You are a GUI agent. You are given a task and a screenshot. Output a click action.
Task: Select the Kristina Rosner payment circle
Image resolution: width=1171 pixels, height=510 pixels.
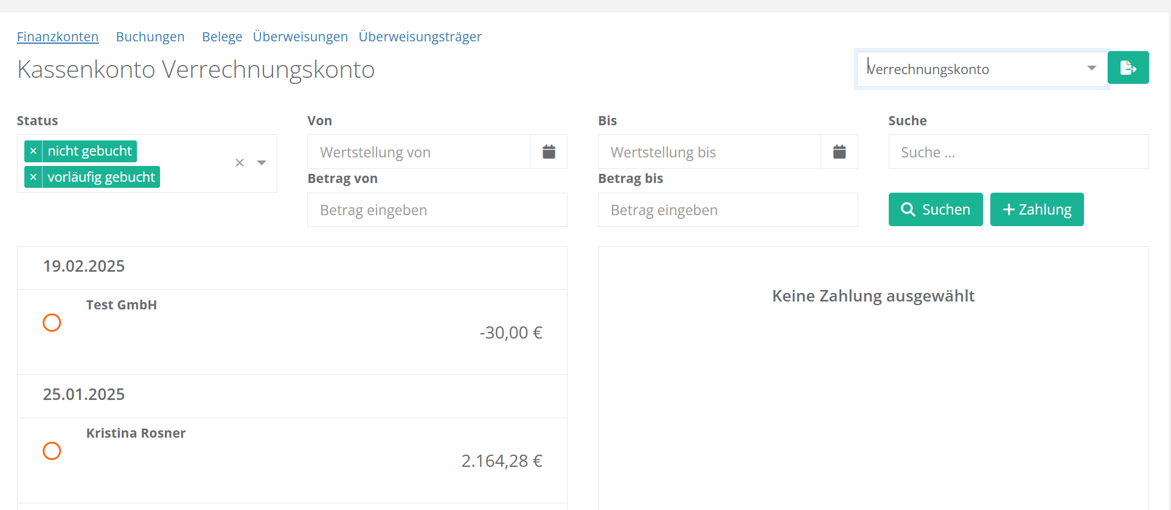(52, 451)
